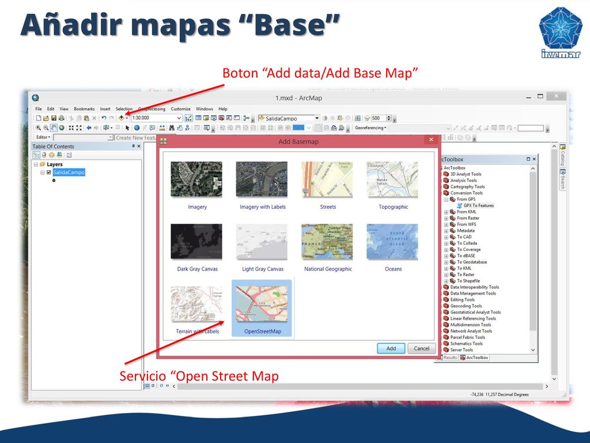Select the Topographic basemap thumbnail
590x443 pixels.
pos(392,179)
